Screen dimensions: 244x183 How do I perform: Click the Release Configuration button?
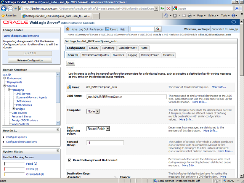[30, 60]
